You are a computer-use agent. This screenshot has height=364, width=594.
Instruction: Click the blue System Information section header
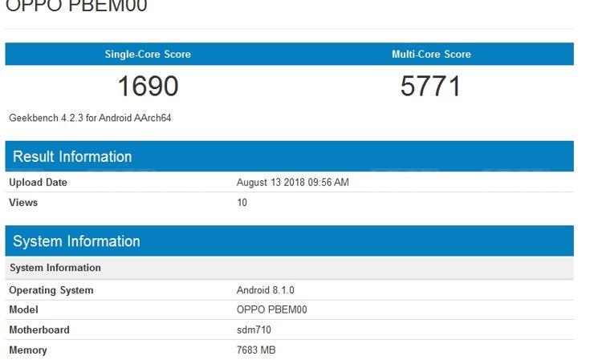pos(290,241)
